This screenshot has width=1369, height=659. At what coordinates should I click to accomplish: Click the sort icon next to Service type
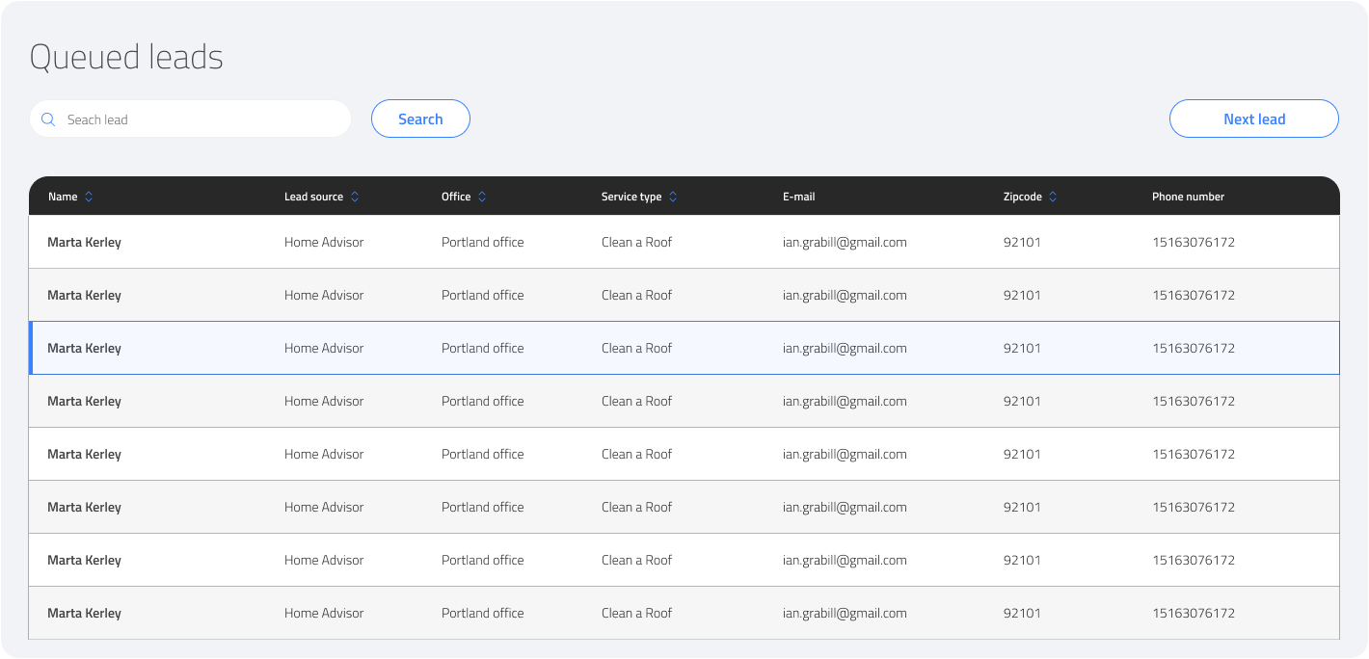tap(673, 196)
